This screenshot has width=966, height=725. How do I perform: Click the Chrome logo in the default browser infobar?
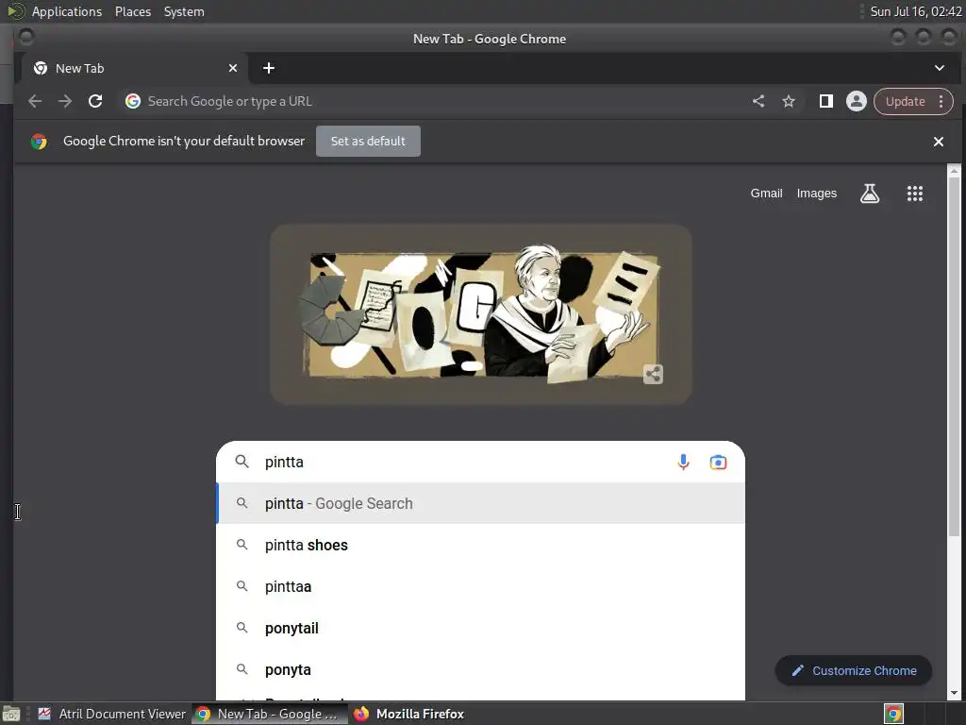(39, 142)
